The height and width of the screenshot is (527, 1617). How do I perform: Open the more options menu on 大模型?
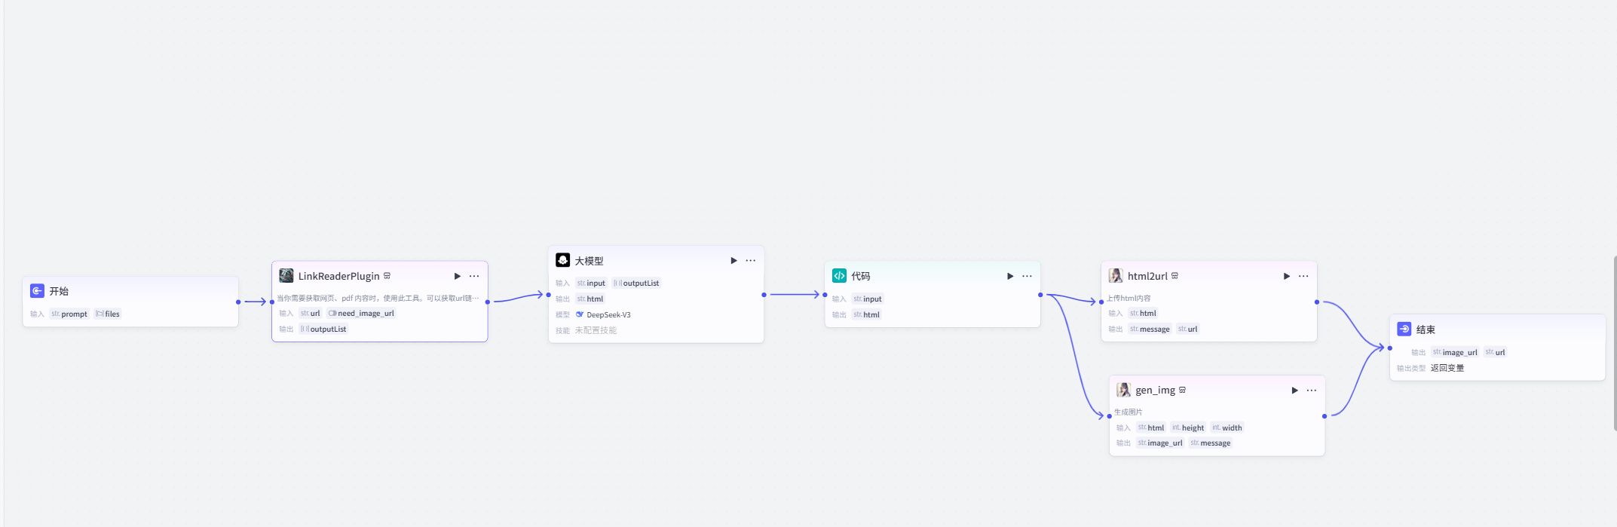751,261
